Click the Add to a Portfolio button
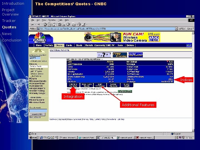The image size is (200, 150). pos(73,85)
